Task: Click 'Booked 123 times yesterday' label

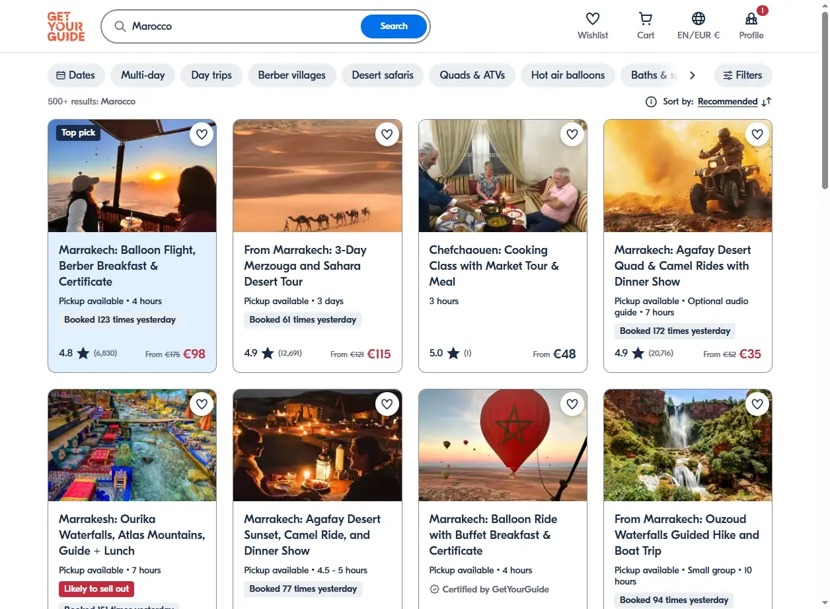Action: pyautogui.click(x=120, y=320)
